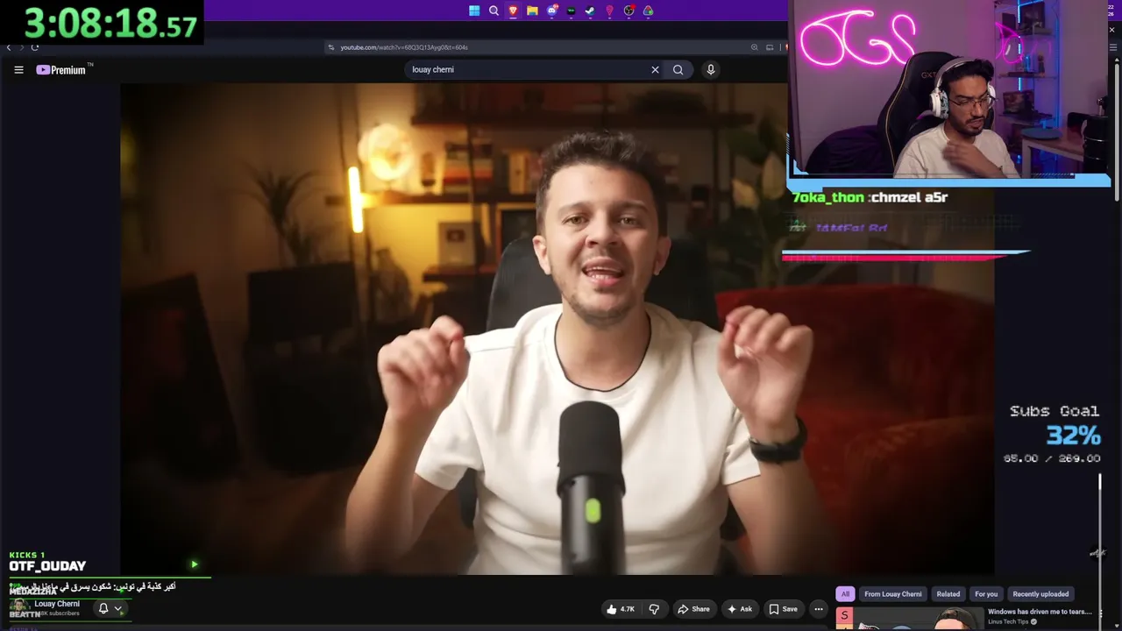Open the Windows Start menu
The image size is (1122, 631).
(474, 11)
